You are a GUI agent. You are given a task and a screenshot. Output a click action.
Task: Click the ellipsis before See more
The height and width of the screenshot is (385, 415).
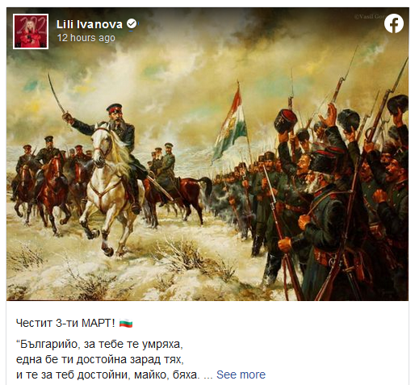(x=208, y=375)
